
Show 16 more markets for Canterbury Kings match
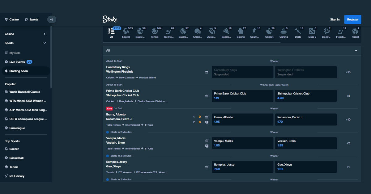point(348,72)
